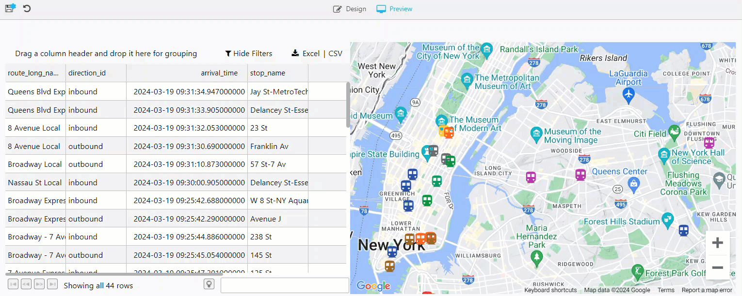Click the undo/revert arrow icon
The image size is (742, 296).
(27, 8)
